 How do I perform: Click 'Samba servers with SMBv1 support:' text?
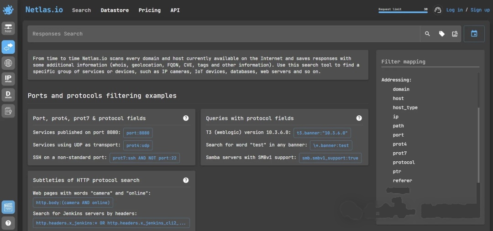click(x=251, y=157)
